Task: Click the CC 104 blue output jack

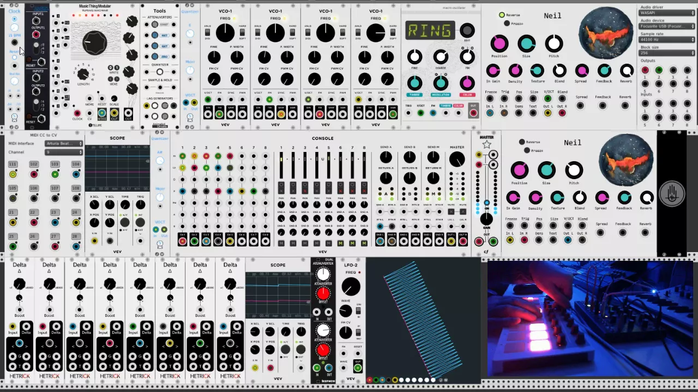Action: tap(76, 174)
